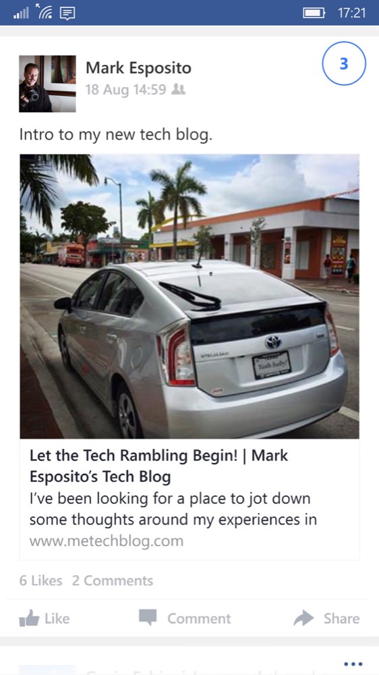Open the circled 3 notification badge
The height and width of the screenshot is (675, 379).
click(x=344, y=63)
